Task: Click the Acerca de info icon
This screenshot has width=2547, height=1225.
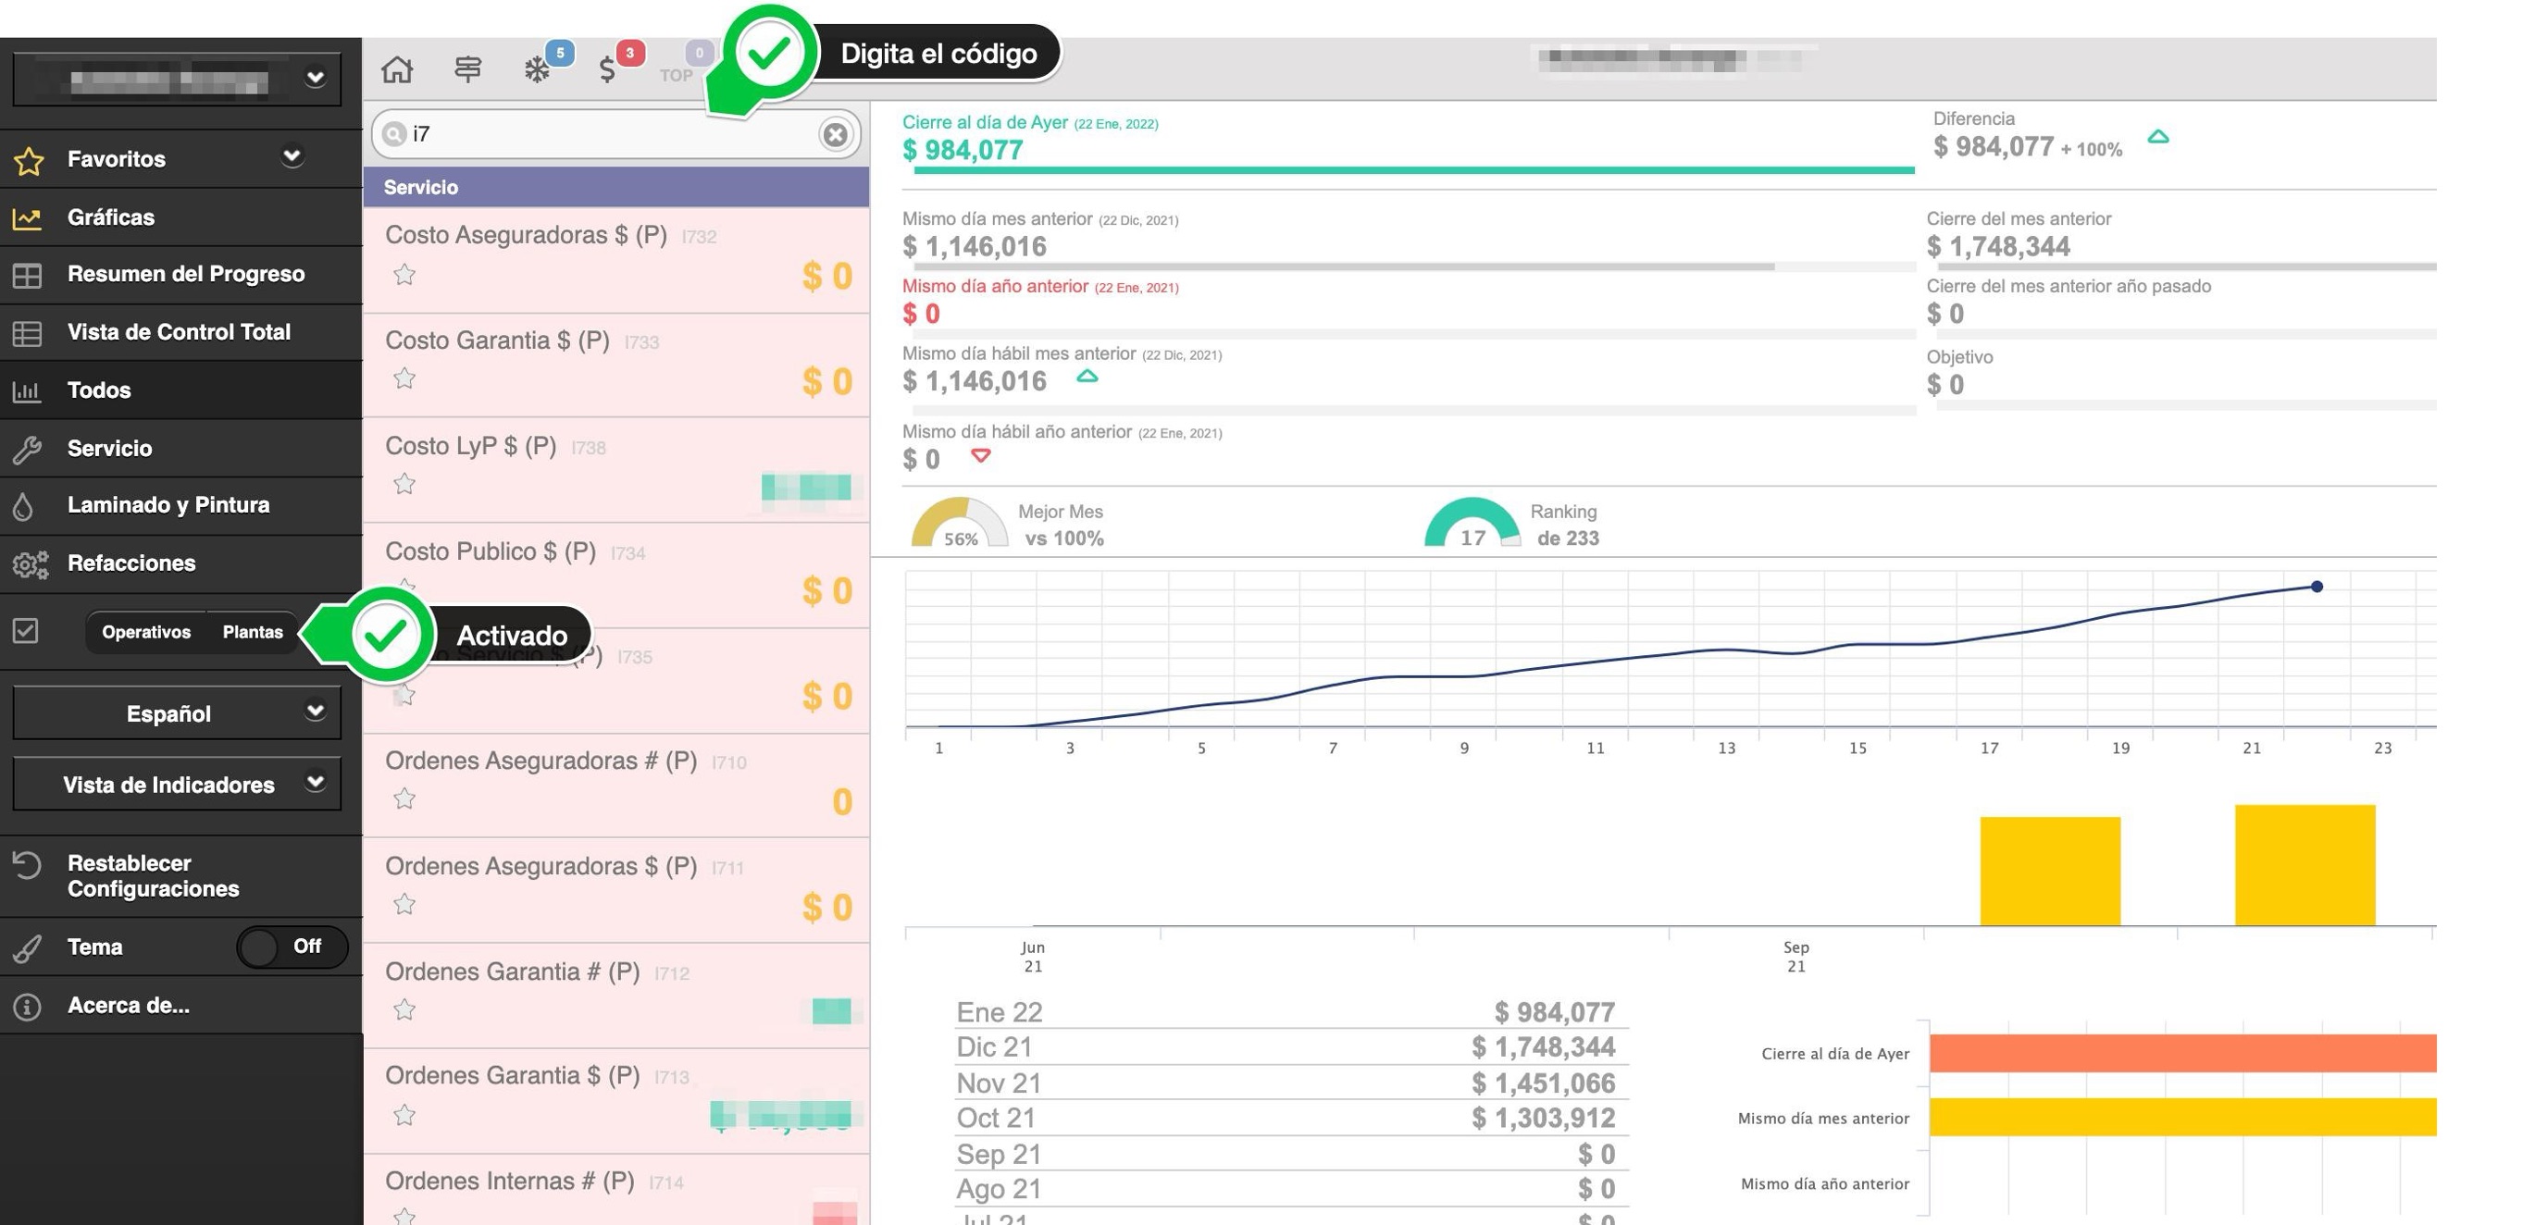Action: [27, 1007]
